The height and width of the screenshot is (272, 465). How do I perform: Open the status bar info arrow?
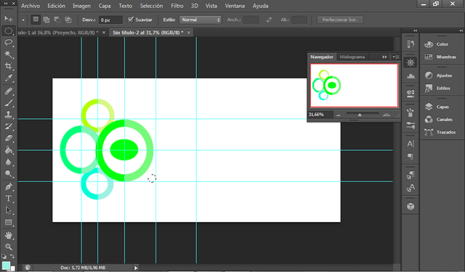tap(136, 268)
